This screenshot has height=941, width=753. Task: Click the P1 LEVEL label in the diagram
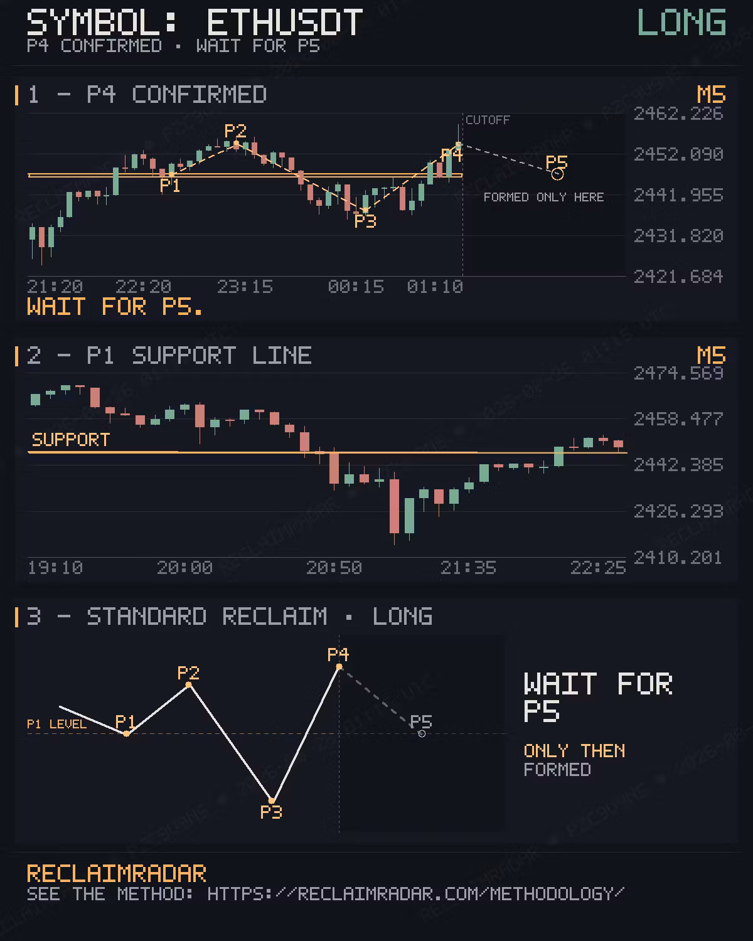tap(56, 724)
